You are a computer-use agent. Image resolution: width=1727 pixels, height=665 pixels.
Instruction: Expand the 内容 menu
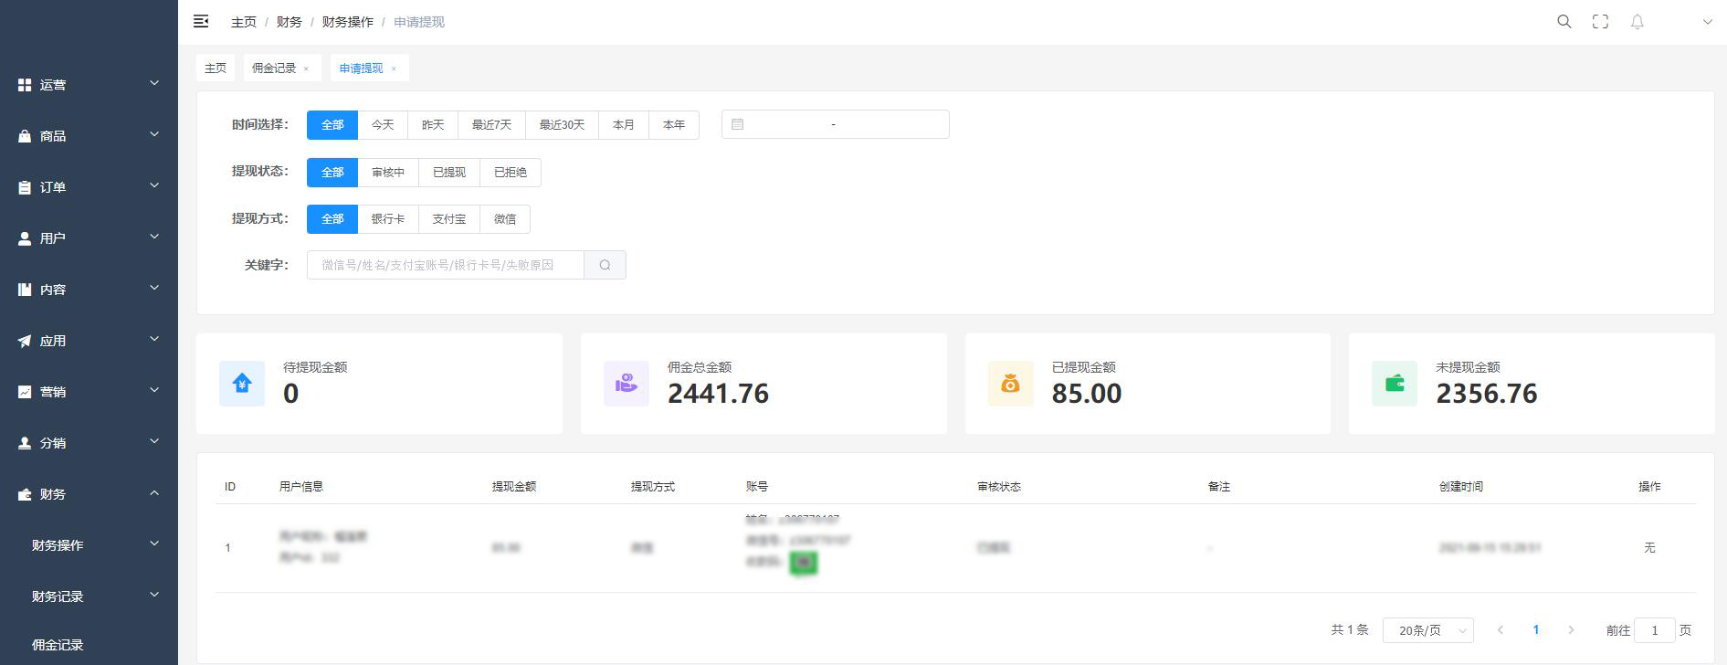(89, 289)
